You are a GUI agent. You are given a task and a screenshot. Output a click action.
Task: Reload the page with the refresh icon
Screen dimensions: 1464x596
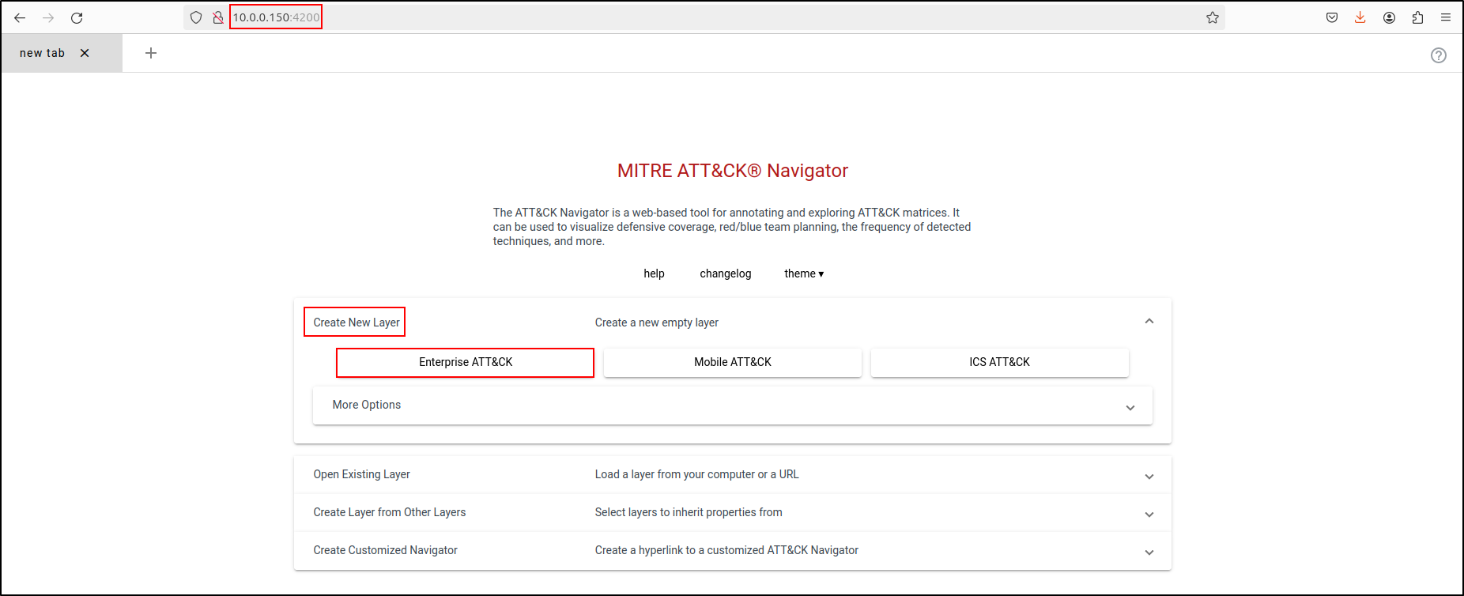pyautogui.click(x=77, y=17)
